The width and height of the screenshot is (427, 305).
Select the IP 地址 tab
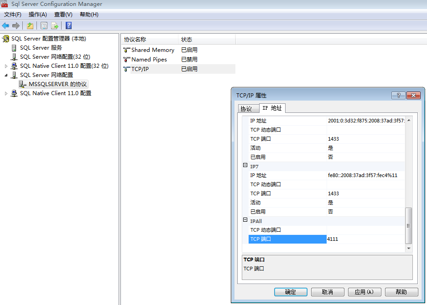(x=272, y=108)
